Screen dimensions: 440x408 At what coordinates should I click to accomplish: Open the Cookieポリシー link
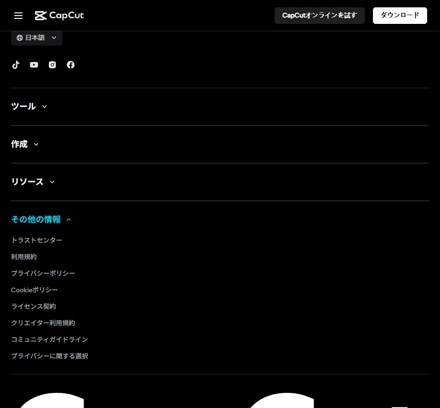[x=34, y=290]
